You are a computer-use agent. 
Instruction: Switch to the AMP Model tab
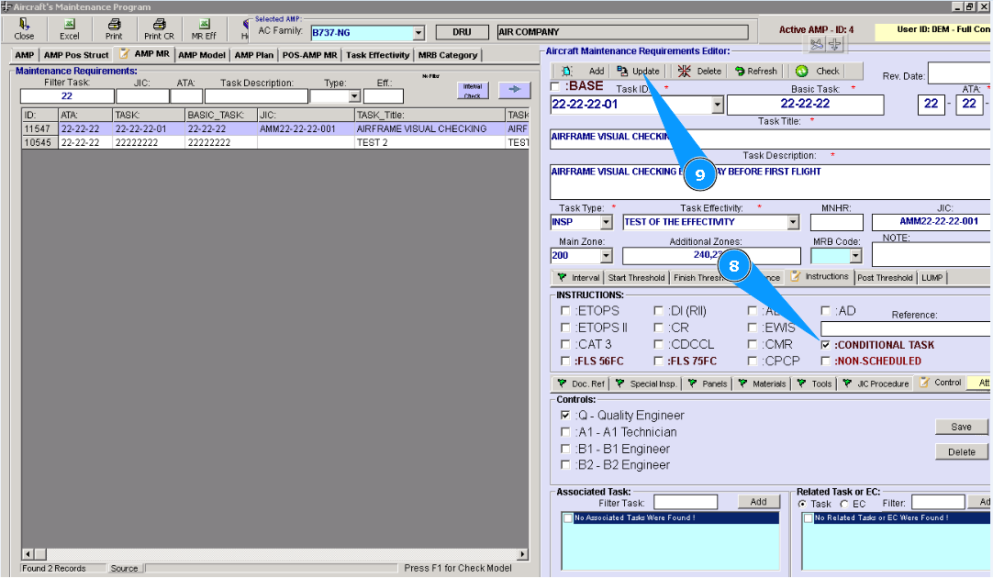[x=201, y=55]
